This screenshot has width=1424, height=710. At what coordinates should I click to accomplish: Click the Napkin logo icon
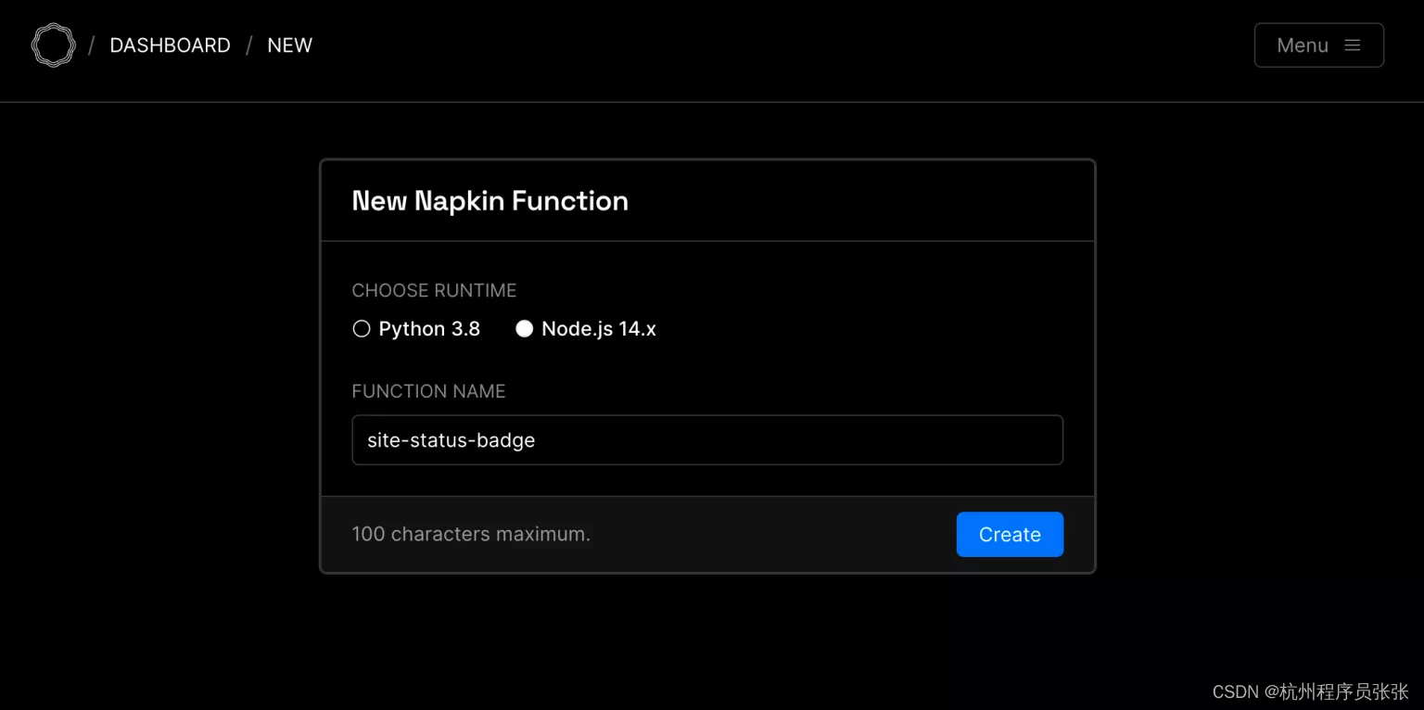[x=53, y=45]
